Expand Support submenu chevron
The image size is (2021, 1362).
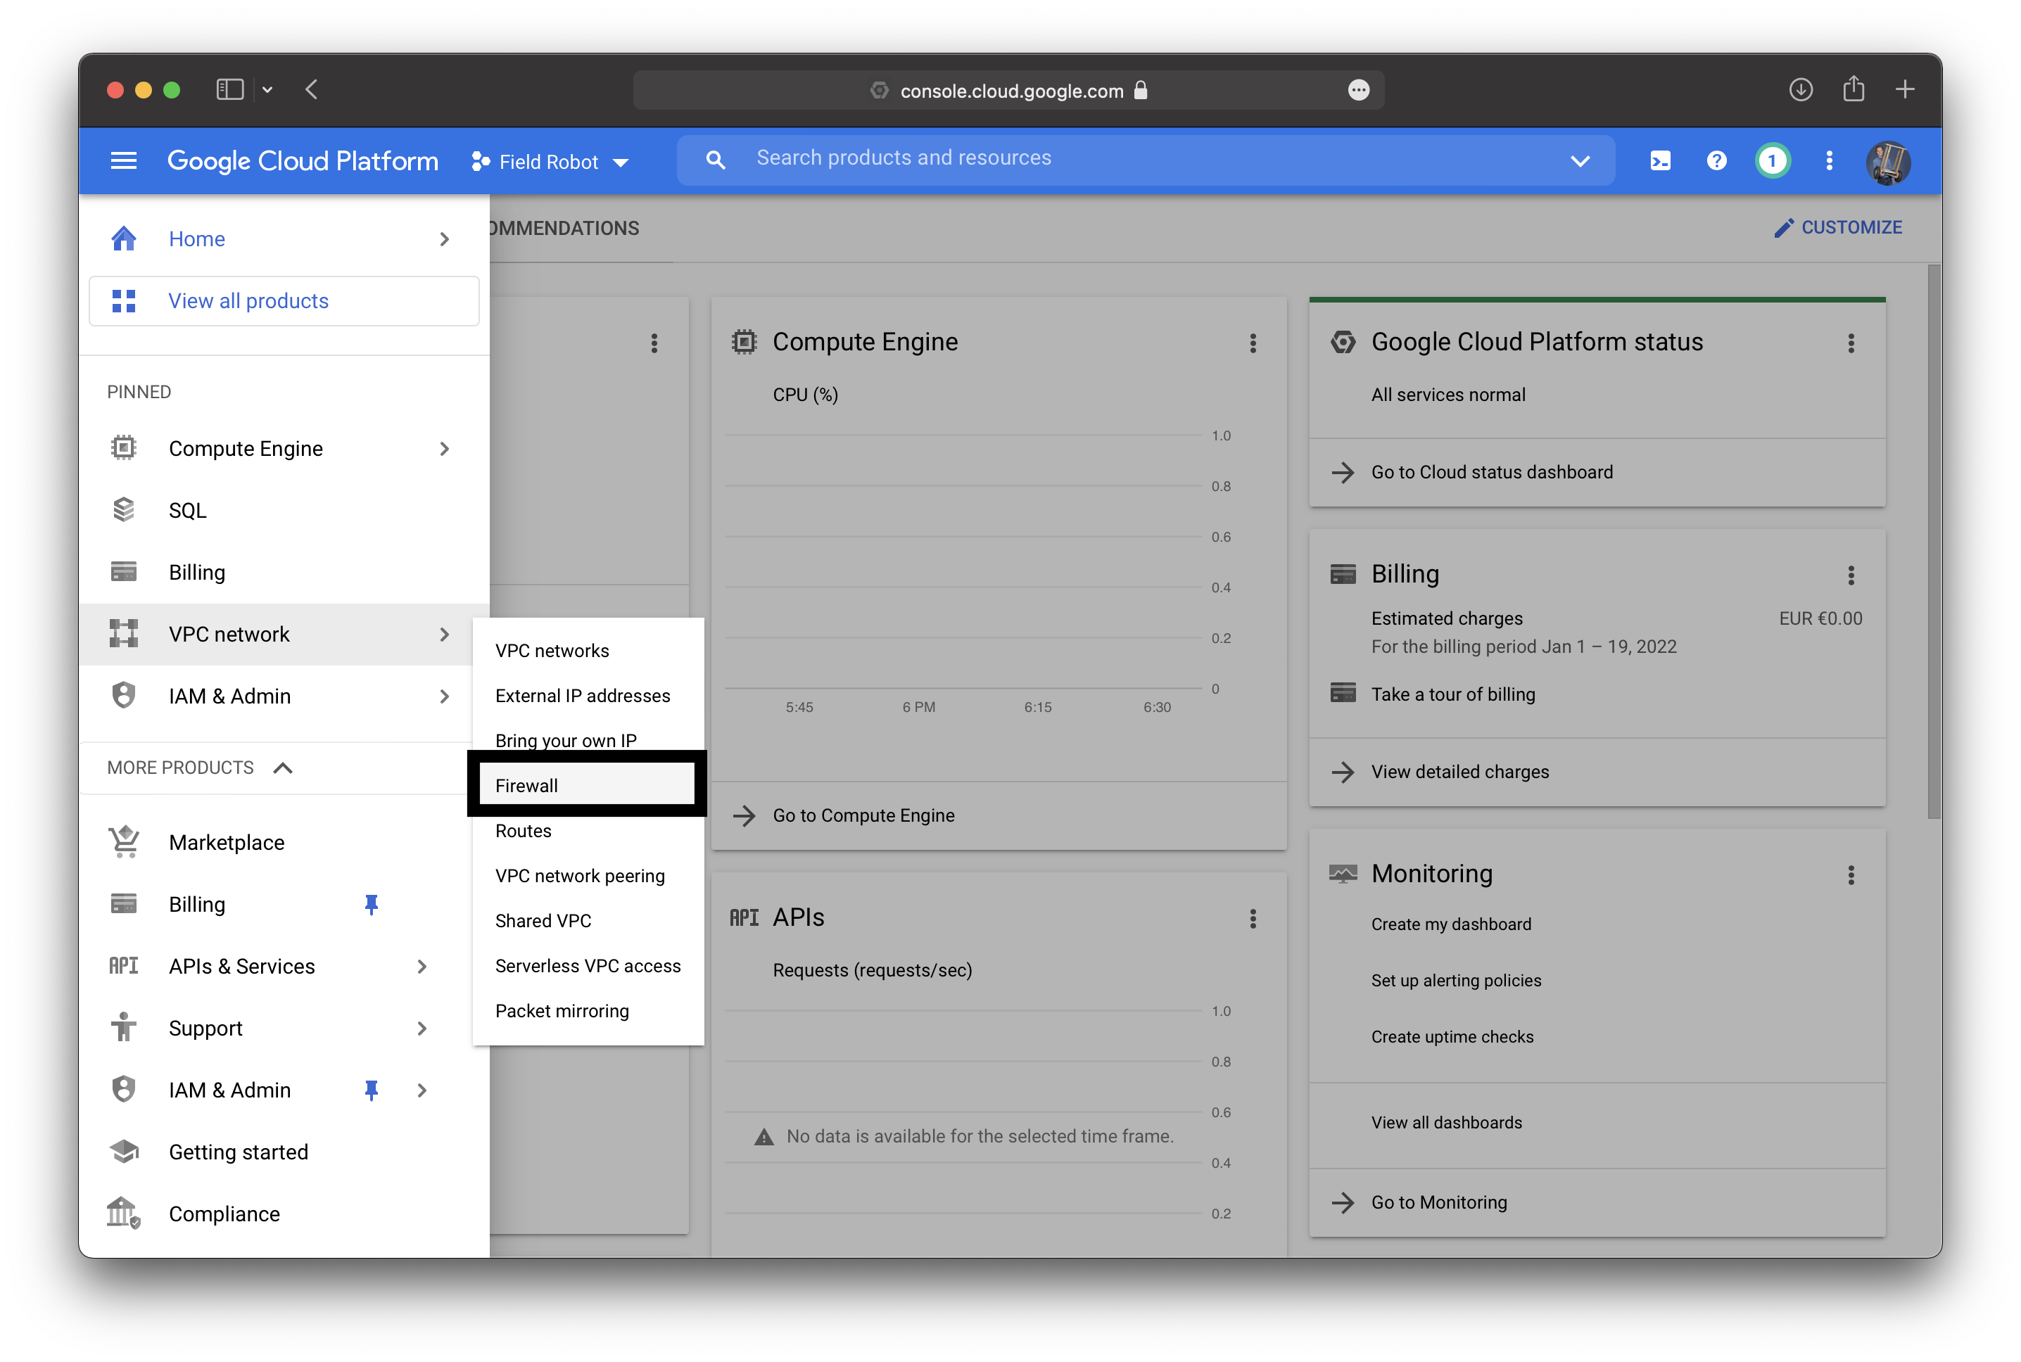coord(422,1028)
